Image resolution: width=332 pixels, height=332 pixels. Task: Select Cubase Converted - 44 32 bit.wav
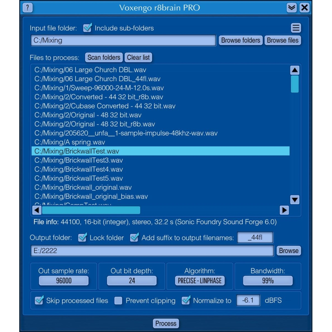[x=160, y=106]
